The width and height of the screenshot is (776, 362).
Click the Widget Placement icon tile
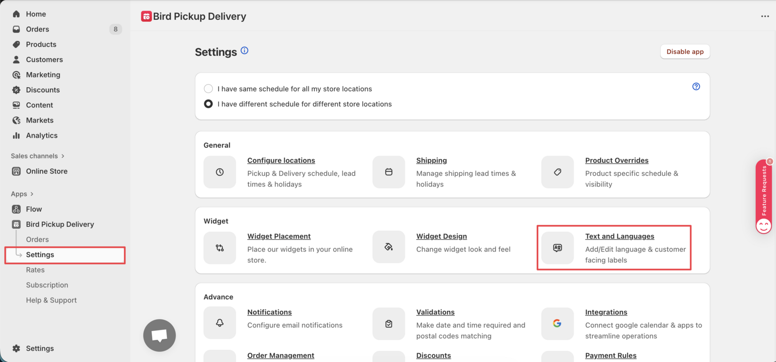coord(220,248)
